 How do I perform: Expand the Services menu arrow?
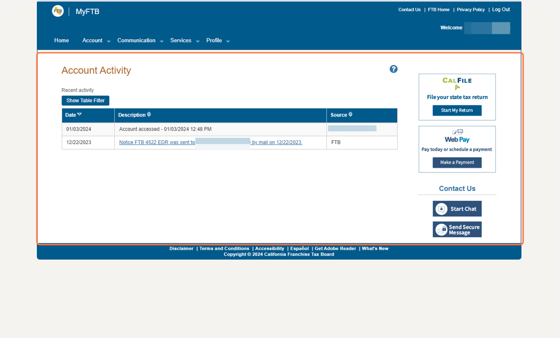point(198,41)
